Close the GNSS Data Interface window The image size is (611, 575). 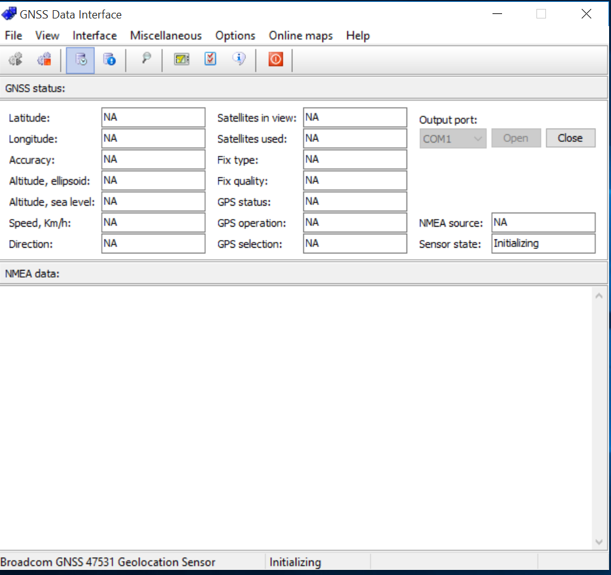586,14
